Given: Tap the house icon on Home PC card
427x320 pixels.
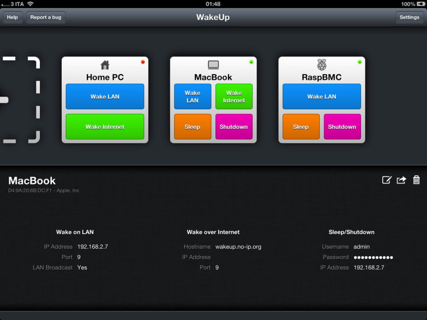Looking at the screenshot, I should coord(105,65).
